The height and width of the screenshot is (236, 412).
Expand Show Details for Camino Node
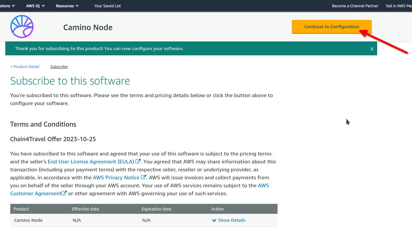click(x=229, y=220)
